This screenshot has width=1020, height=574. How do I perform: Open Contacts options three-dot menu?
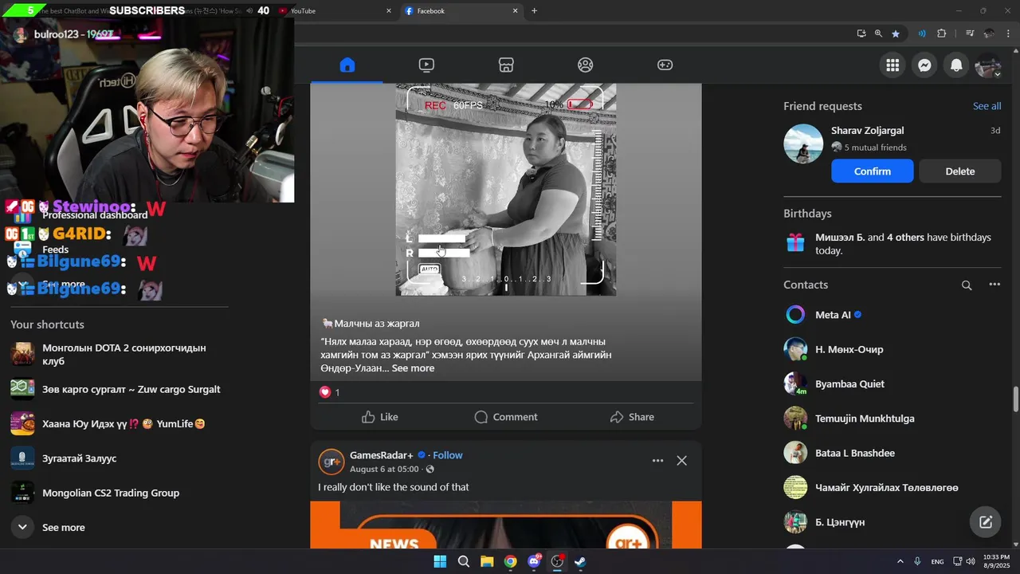point(994,285)
